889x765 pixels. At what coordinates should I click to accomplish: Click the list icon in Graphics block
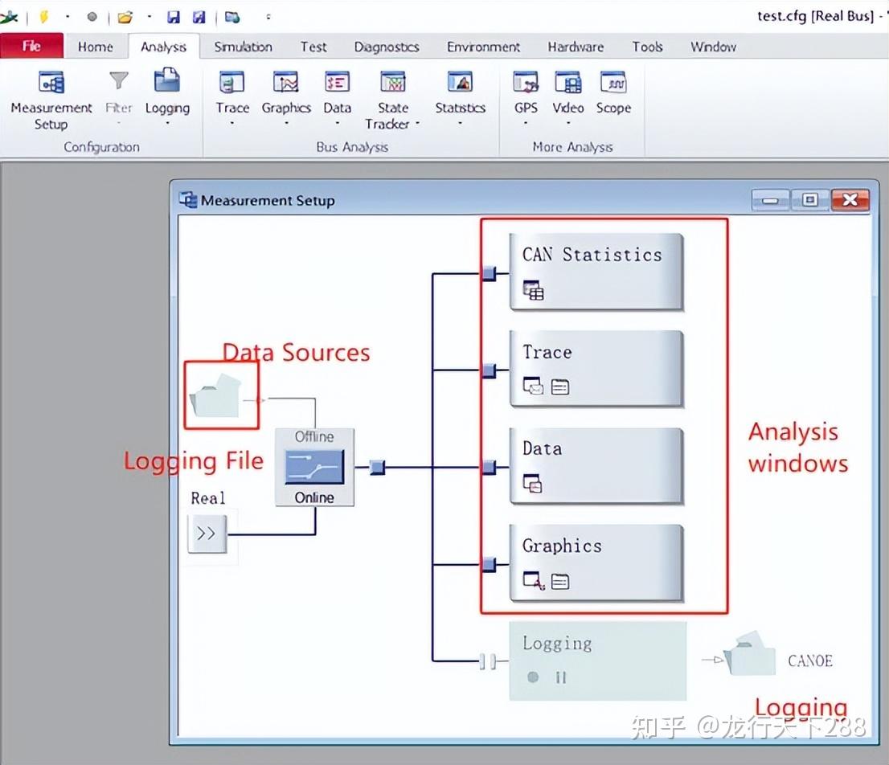(x=560, y=582)
